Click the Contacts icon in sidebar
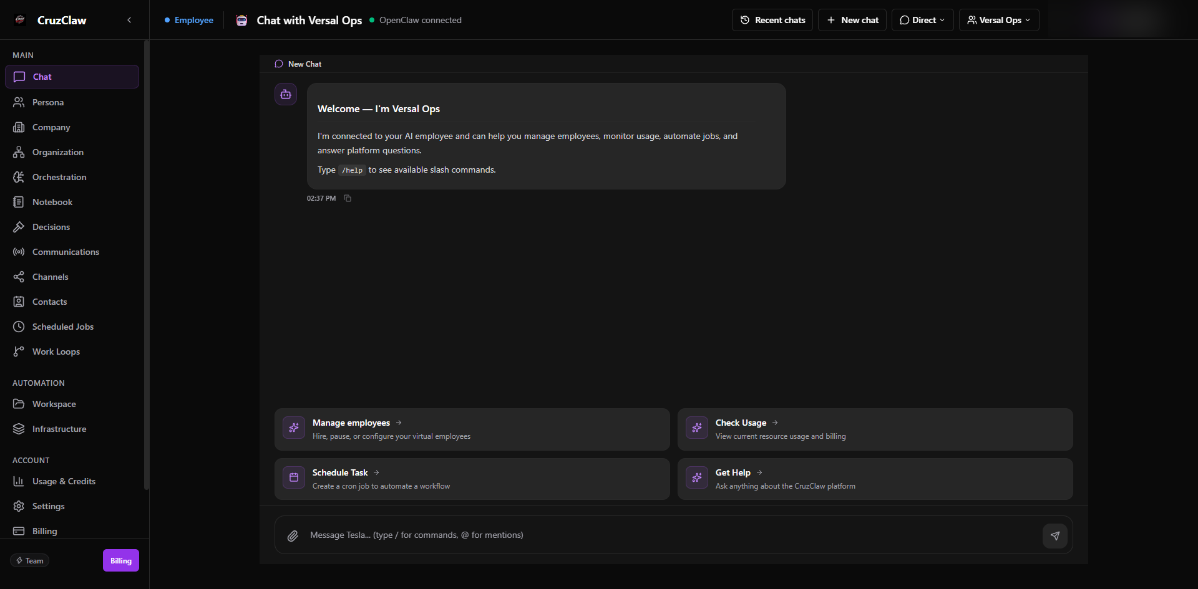The height and width of the screenshot is (589, 1198). pos(19,302)
